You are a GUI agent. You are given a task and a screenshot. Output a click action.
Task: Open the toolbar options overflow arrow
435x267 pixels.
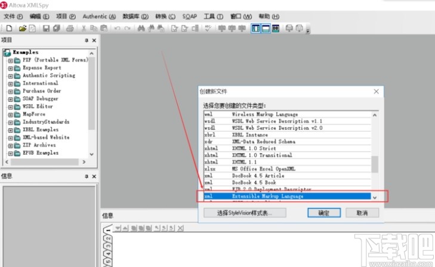pyautogui.click(x=308, y=31)
